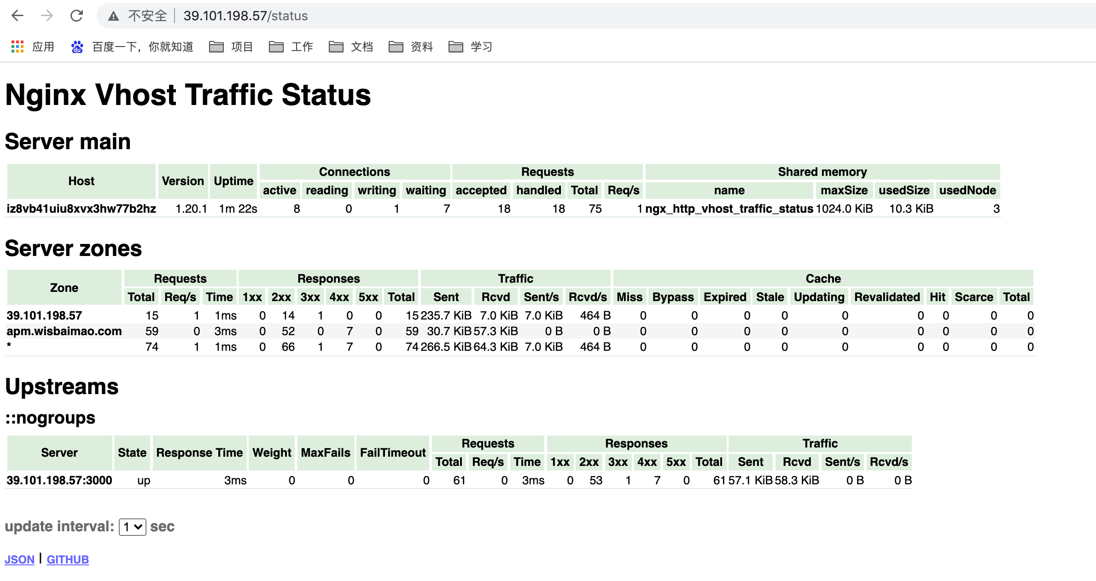Expand the update interval dropdown

click(133, 527)
